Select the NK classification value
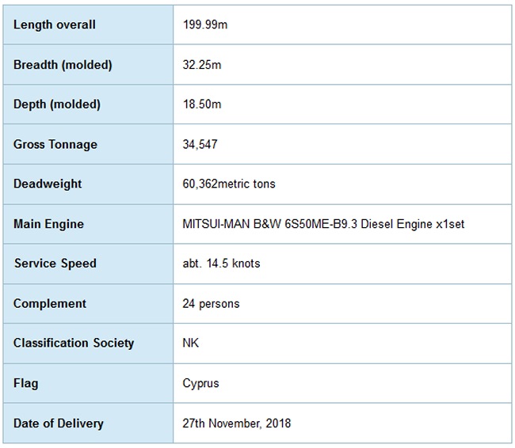 pyautogui.click(x=190, y=344)
